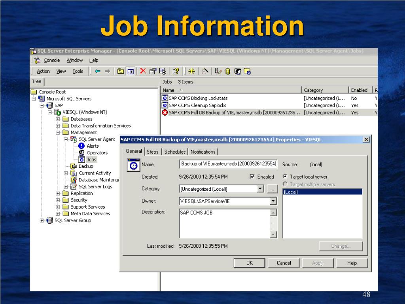Select the Operators node icon

click(81, 153)
